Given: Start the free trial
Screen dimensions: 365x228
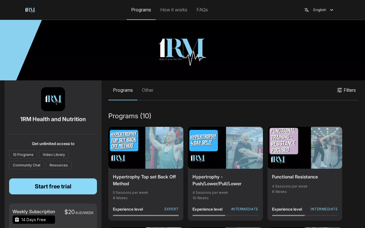Looking at the screenshot, I should point(53,186).
